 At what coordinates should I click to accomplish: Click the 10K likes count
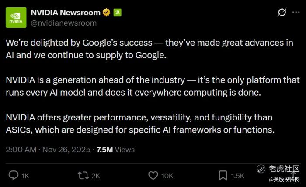coord(167,176)
